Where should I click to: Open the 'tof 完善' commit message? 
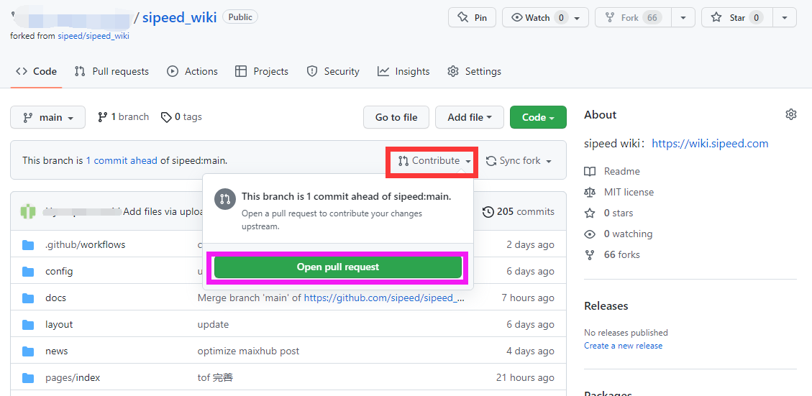click(216, 377)
